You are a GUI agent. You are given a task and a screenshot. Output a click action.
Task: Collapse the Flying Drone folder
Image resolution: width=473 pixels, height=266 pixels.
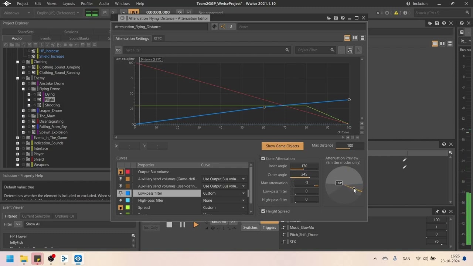(x=23, y=89)
